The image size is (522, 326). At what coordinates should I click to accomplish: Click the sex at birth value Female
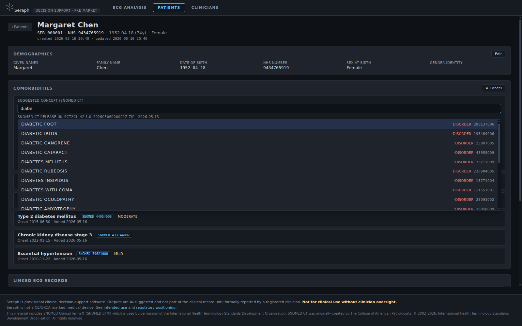click(354, 68)
